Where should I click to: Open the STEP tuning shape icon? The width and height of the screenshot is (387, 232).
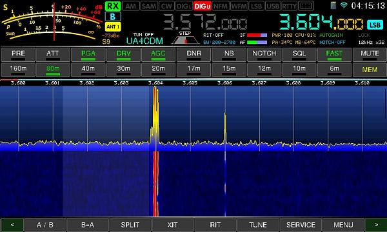point(185,40)
